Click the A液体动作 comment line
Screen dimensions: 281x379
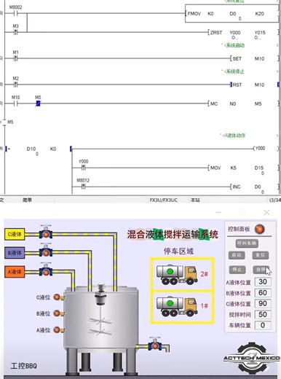coord(234,136)
